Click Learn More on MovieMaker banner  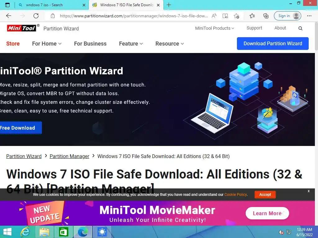[x=267, y=213]
